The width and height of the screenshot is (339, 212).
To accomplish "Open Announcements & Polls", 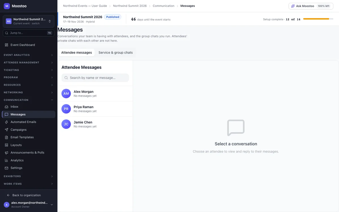I will 29,153.
